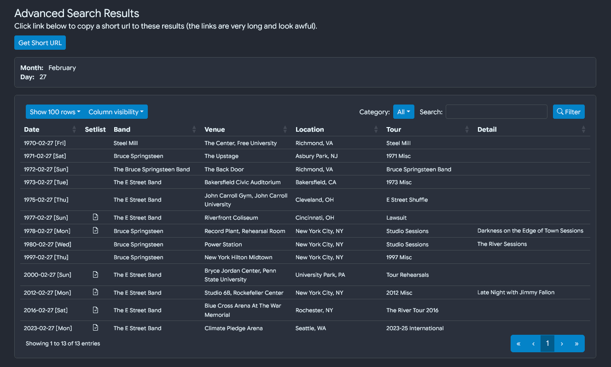The height and width of the screenshot is (367, 611).
Task: Click inside the Search input field
Action: point(496,112)
